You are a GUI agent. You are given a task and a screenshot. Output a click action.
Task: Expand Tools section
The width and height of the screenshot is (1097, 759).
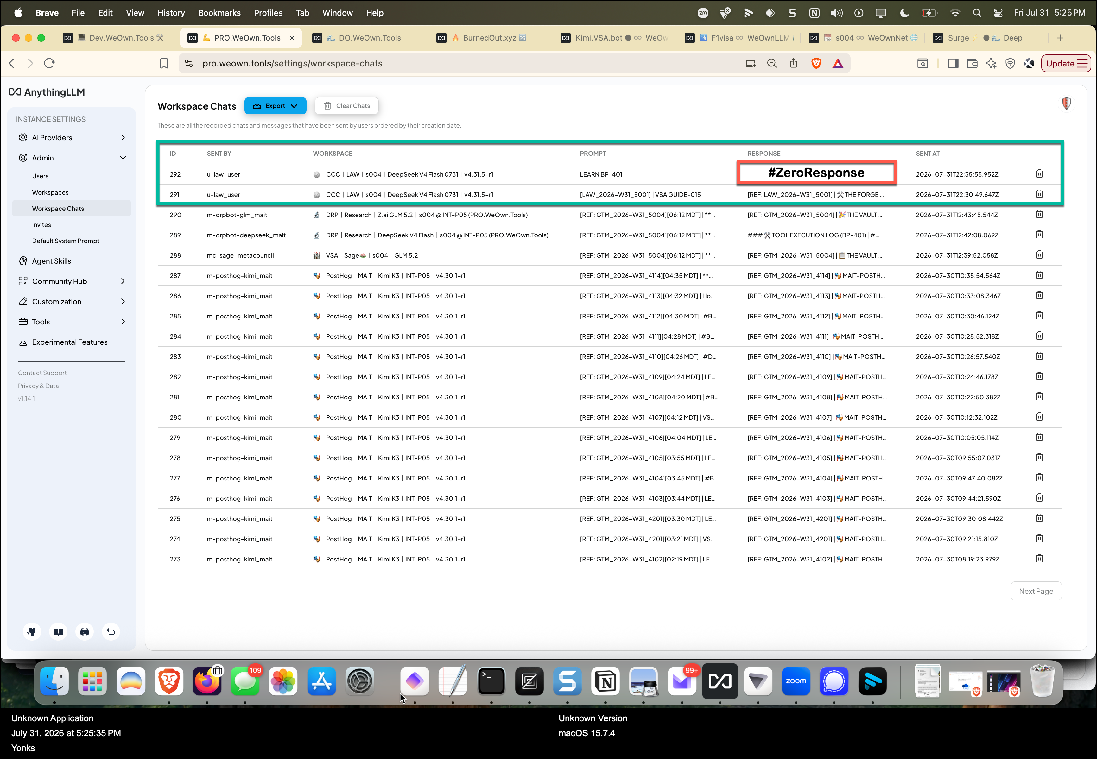click(71, 322)
